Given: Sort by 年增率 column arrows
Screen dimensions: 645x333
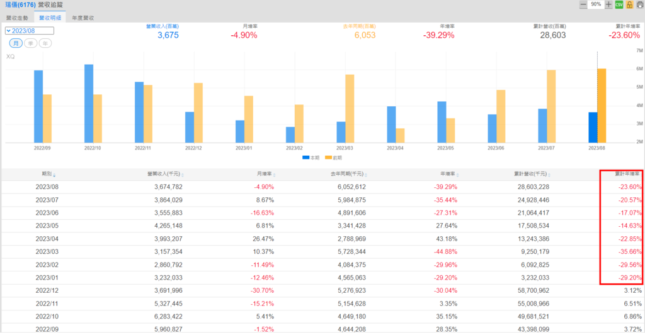Looking at the screenshot, I should pyautogui.click(x=458, y=175).
